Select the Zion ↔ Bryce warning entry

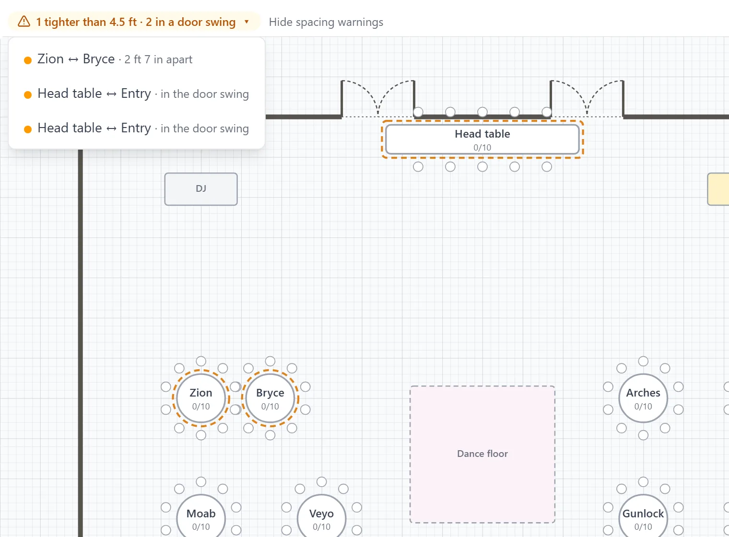point(137,59)
